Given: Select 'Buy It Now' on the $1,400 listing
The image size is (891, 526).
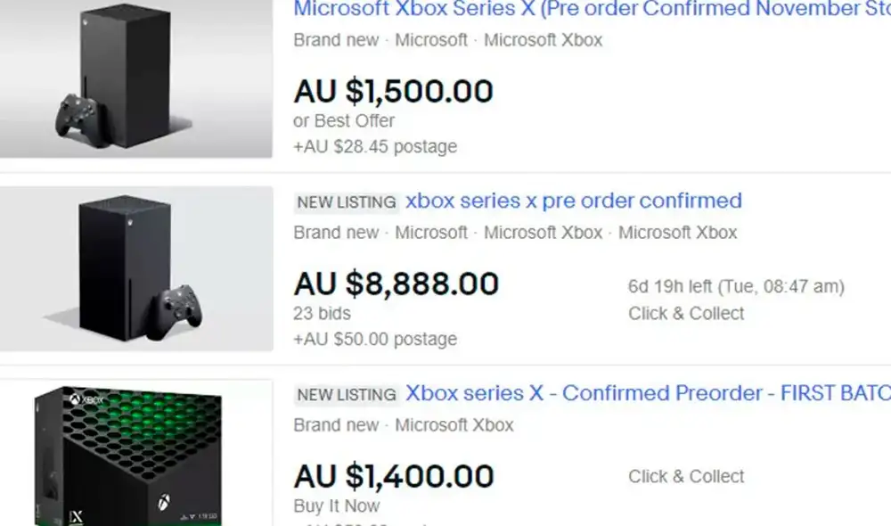Looking at the screenshot, I should tap(335, 505).
